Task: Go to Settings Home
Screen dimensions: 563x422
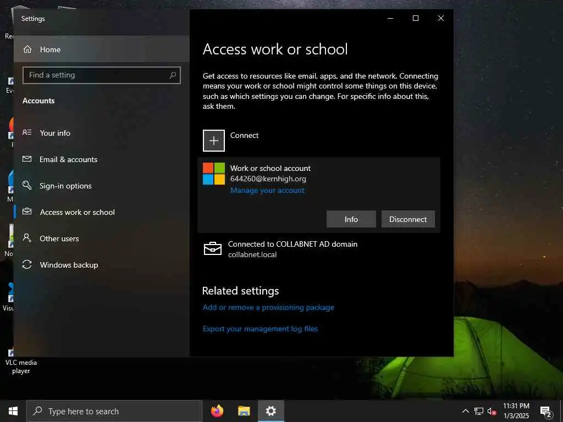Action: (102, 49)
